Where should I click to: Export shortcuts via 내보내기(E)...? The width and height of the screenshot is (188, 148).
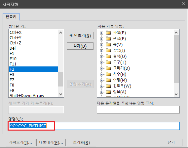pos(51,142)
